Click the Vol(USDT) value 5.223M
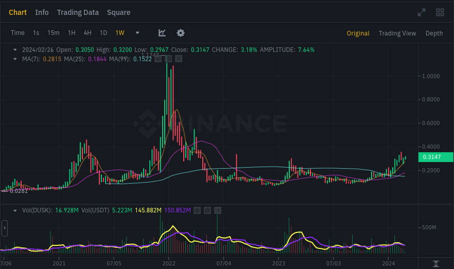454x269 pixels. click(122, 210)
